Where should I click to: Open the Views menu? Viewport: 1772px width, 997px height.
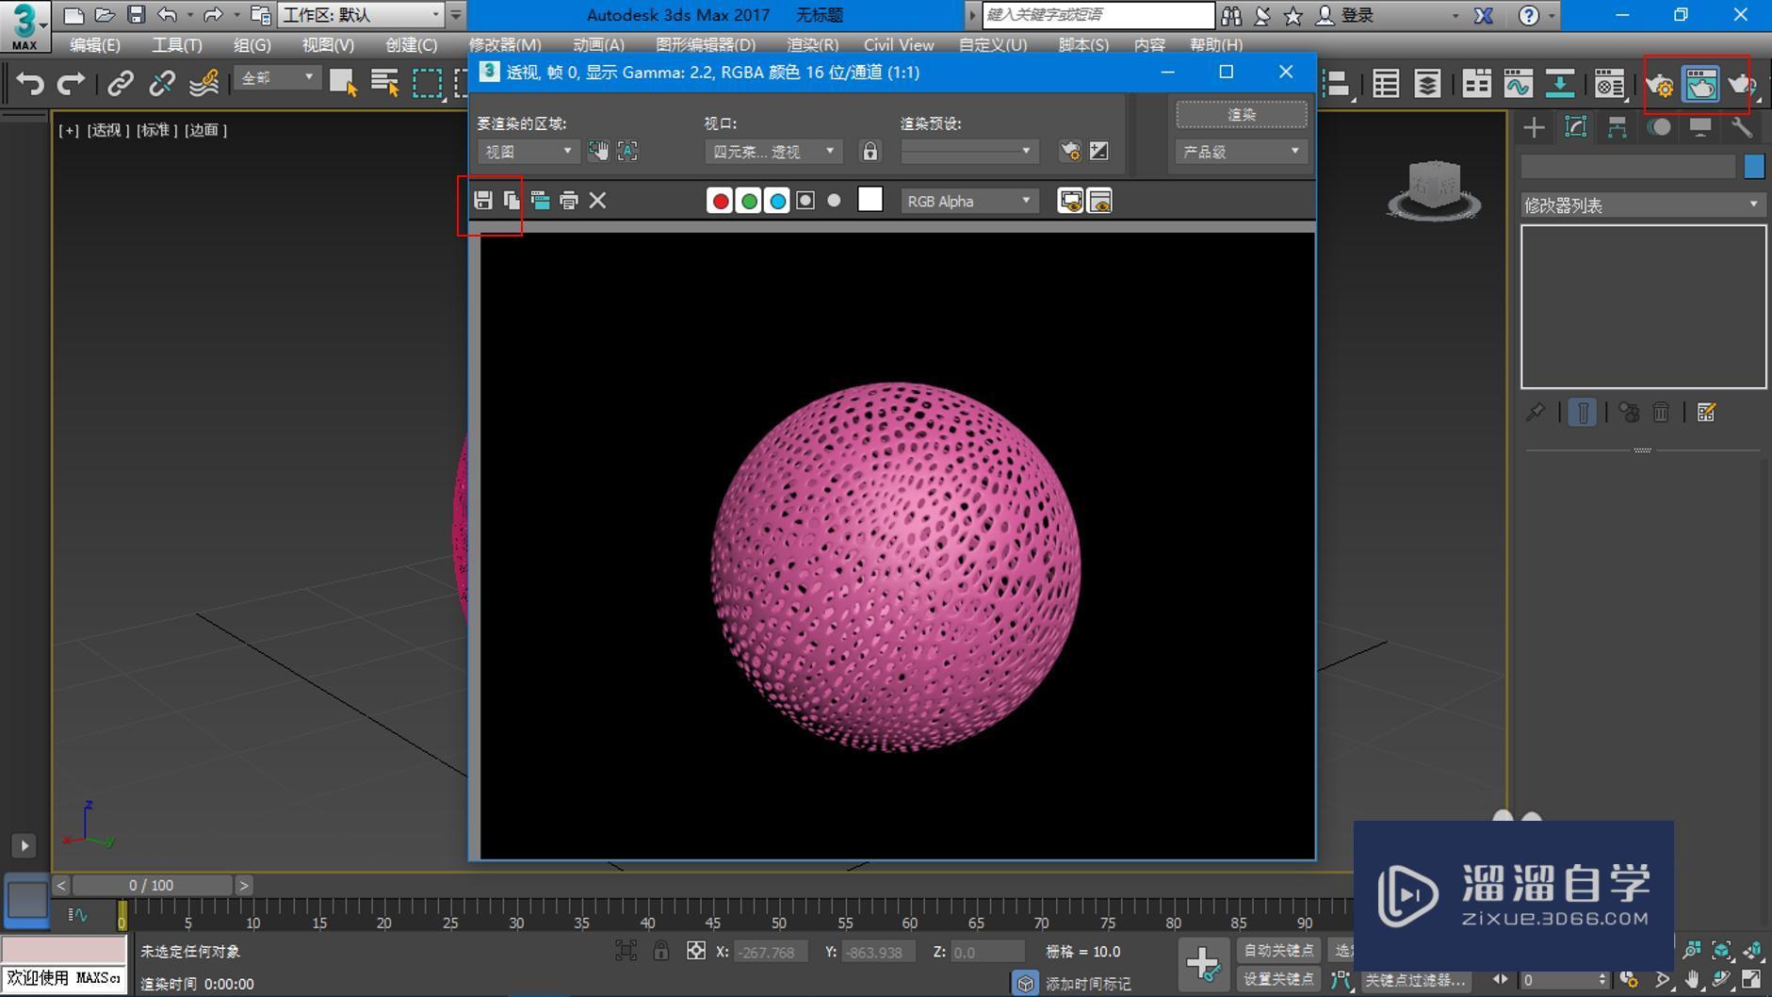[x=328, y=44]
